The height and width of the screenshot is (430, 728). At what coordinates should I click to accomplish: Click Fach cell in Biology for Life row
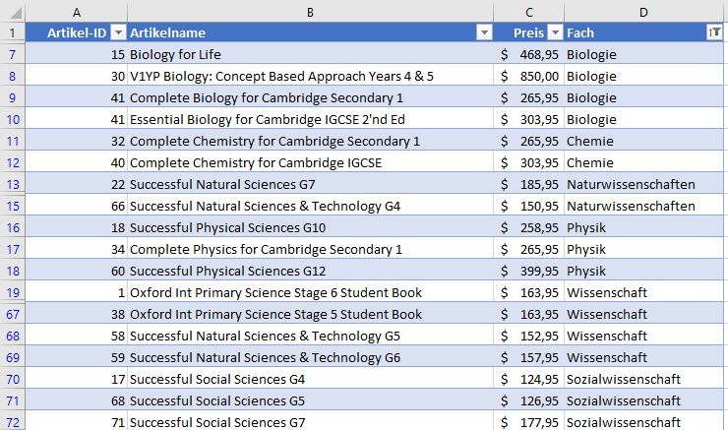tap(643, 54)
